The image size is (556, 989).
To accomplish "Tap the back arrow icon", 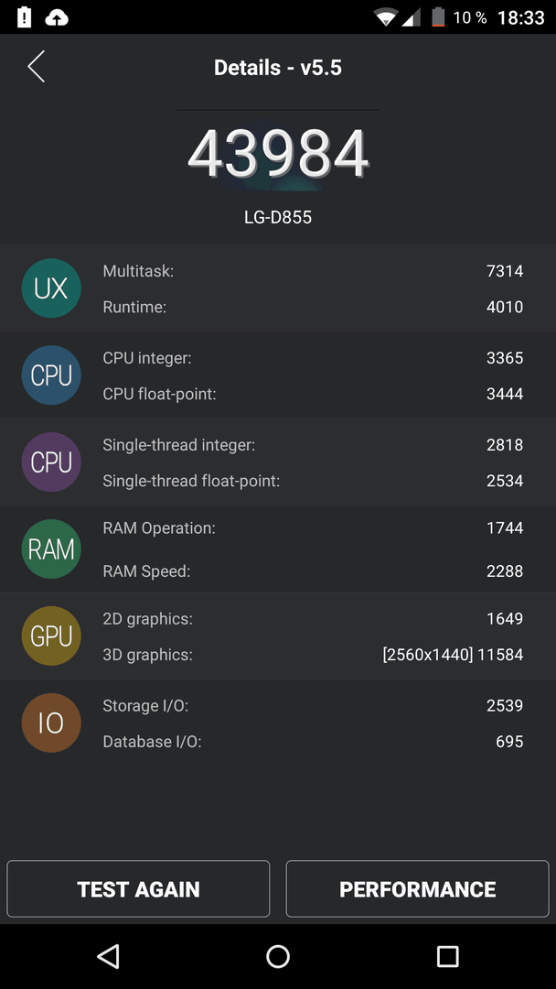I will 36,66.
